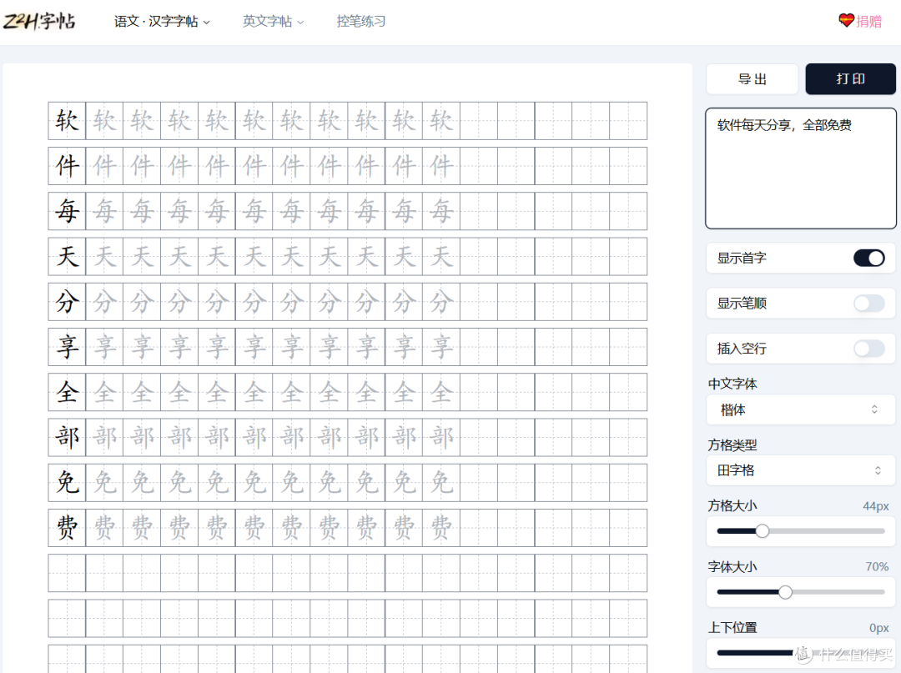Image resolution: width=901 pixels, height=673 pixels.
Task: Open the 语文·汉字字帖 menu
Action: click(x=162, y=21)
